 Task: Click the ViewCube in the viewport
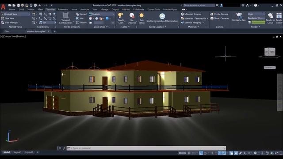[270, 52]
